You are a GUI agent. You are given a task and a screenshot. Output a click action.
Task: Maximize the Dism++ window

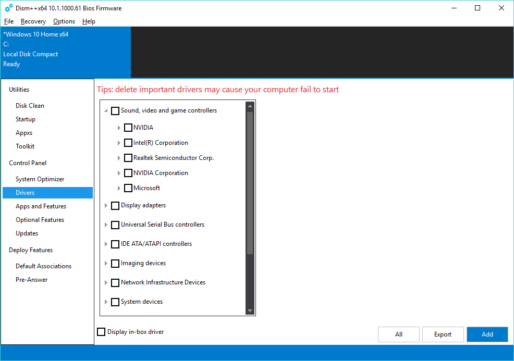tap(478, 8)
